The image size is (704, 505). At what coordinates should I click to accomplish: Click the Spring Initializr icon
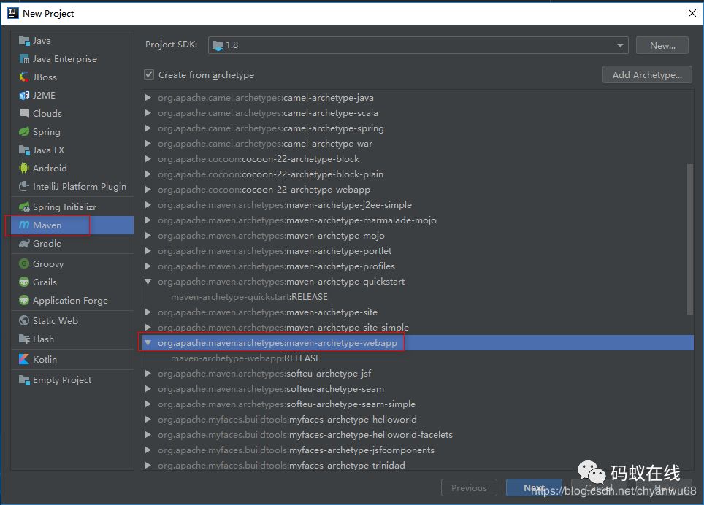point(24,207)
